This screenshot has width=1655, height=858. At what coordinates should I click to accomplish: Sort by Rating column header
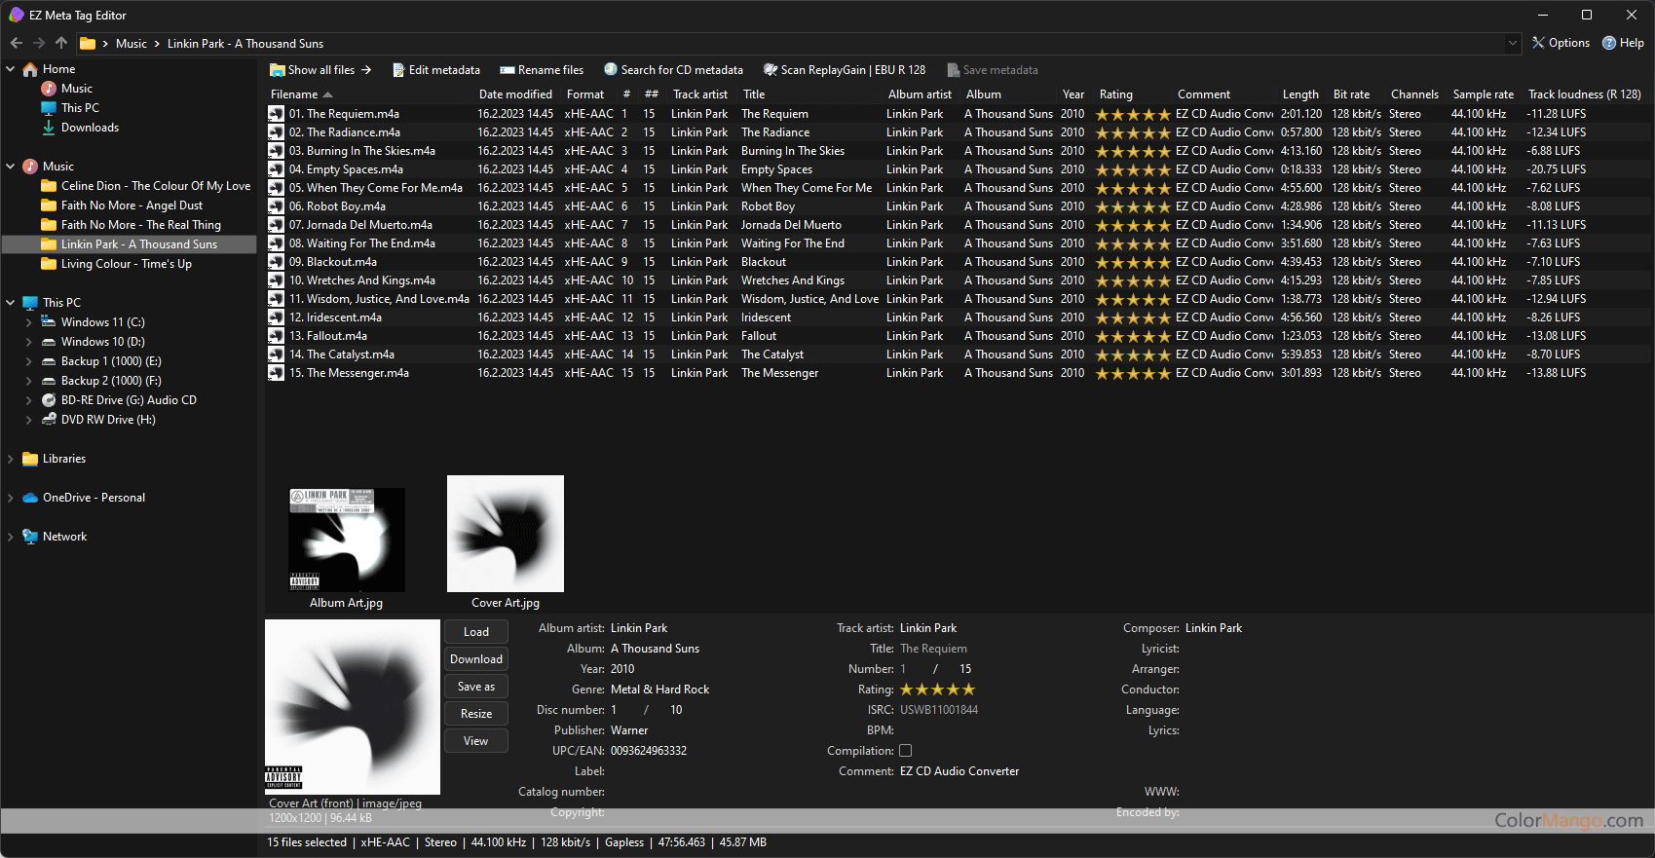[x=1115, y=94]
